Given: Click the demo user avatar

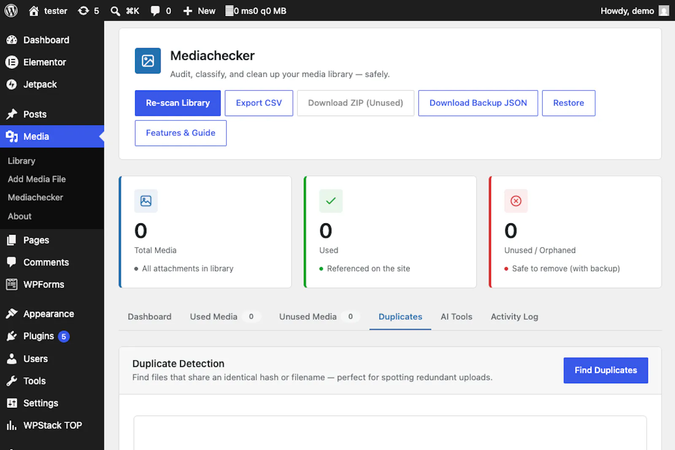Looking at the screenshot, I should (x=664, y=11).
